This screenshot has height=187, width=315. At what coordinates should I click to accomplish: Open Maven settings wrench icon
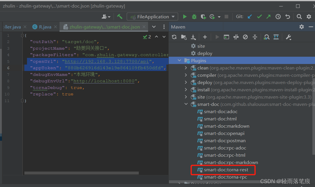[x=289, y=37]
